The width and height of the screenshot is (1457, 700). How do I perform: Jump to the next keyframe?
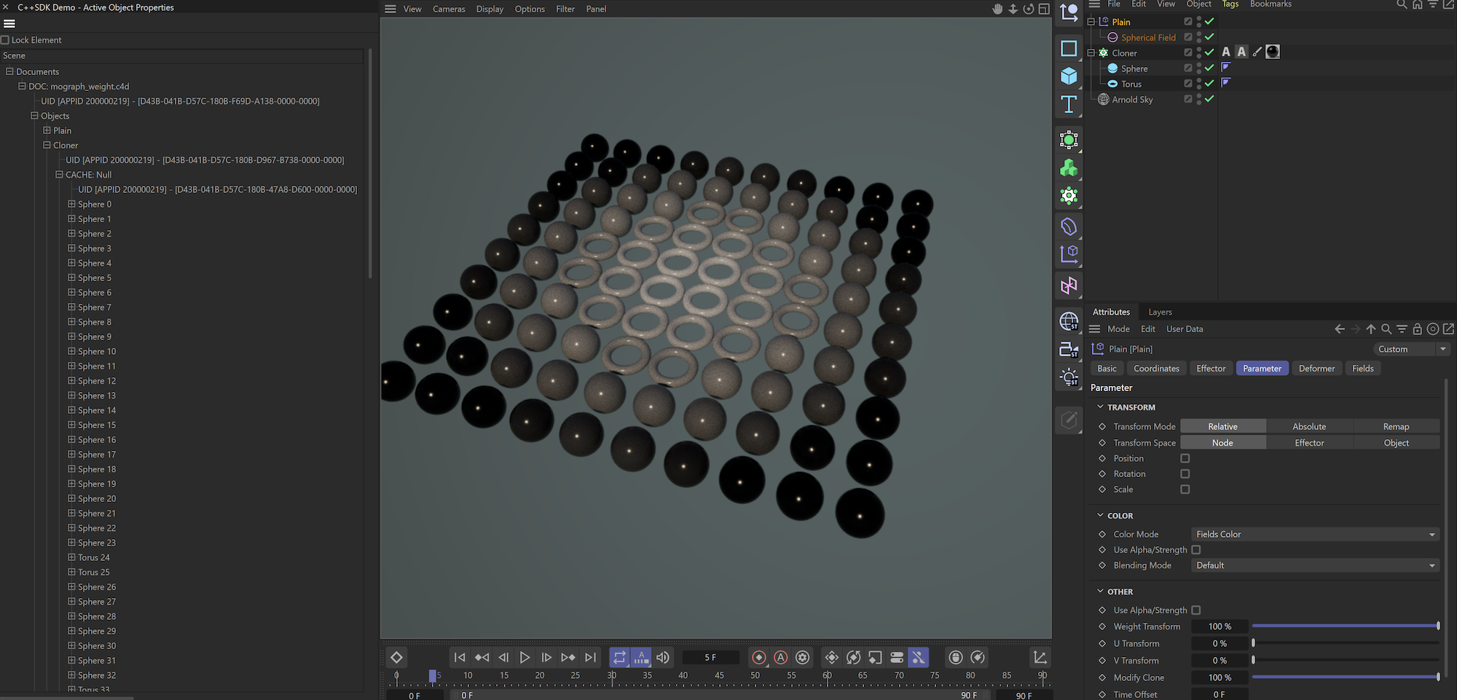coord(568,657)
